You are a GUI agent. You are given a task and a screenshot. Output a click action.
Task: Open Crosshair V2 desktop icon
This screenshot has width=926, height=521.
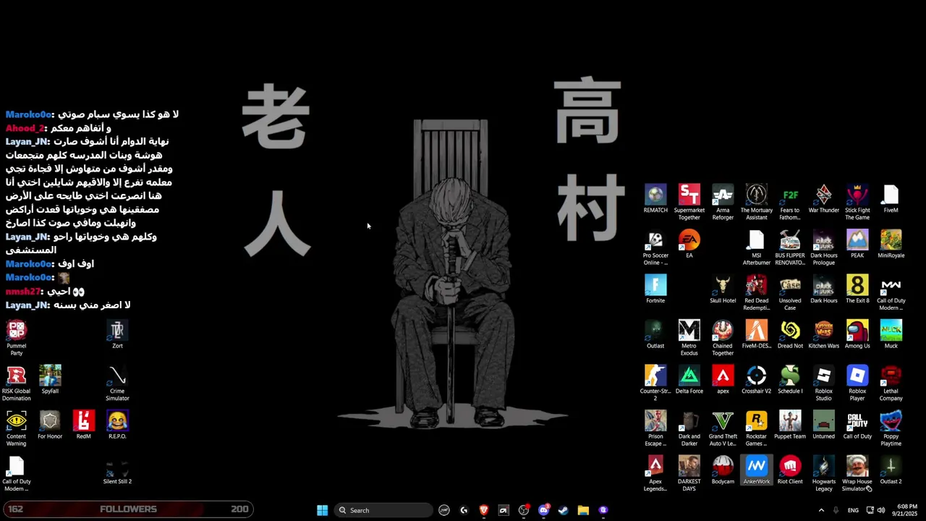tap(756, 380)
